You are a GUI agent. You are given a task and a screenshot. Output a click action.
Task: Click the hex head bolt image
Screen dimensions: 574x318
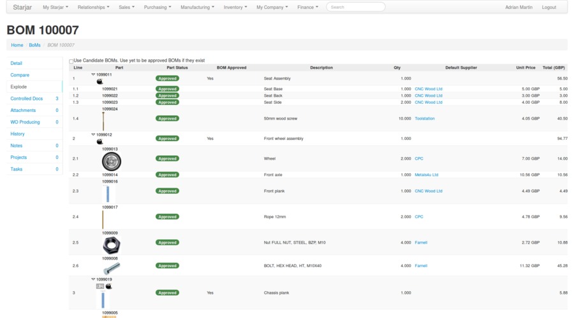tap(111, 268)
